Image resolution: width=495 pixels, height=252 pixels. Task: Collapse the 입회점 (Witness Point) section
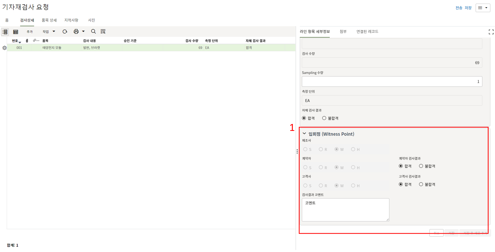tap(304, 134)
